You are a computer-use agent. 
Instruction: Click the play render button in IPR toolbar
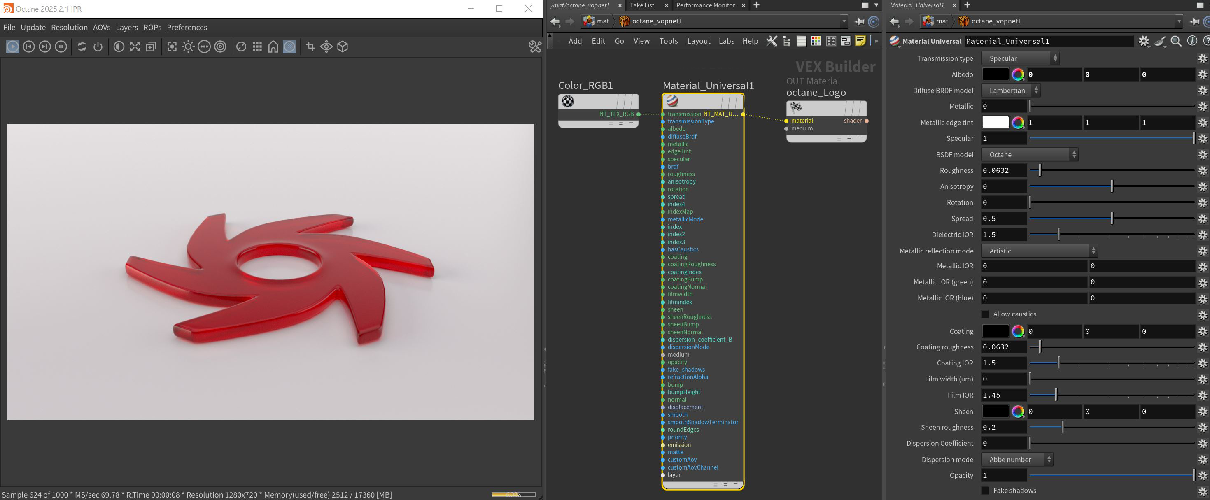[13, 47]
